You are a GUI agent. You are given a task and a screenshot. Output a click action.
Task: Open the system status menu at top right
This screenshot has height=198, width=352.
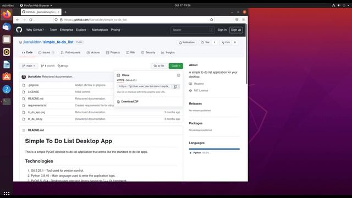click(341, 5)
